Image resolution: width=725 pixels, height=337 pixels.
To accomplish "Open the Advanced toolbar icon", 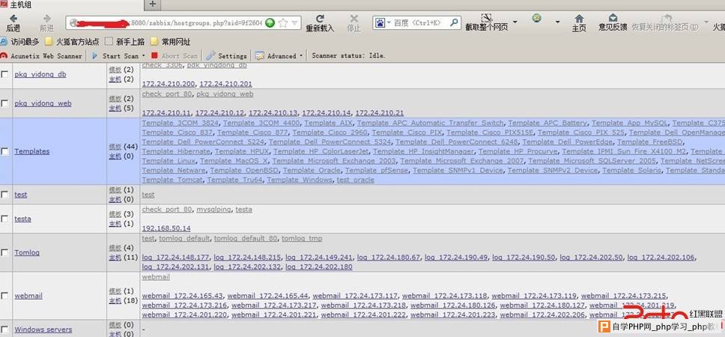I will click(260, 56).
